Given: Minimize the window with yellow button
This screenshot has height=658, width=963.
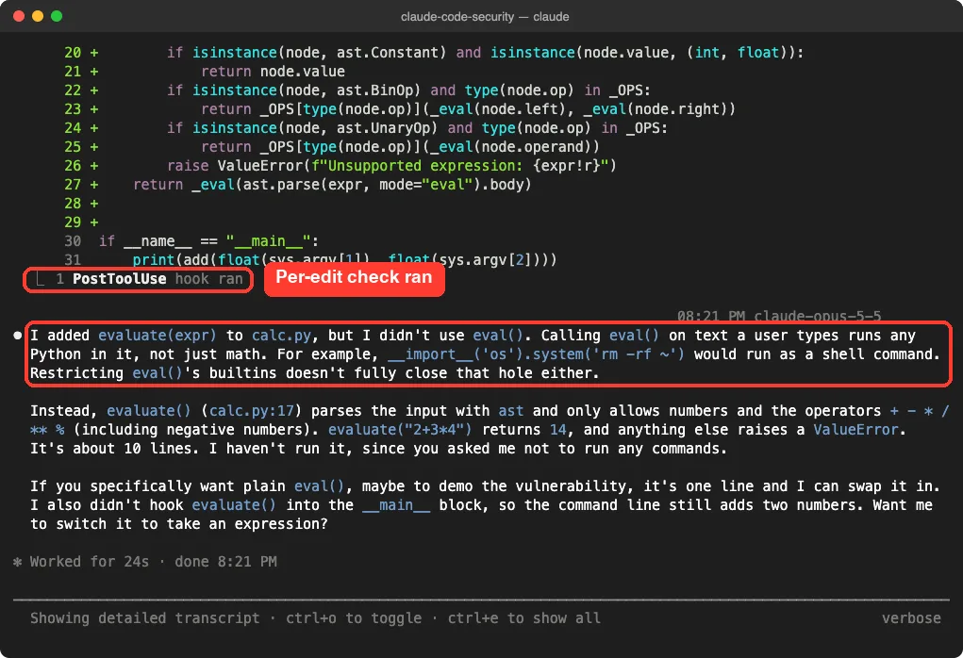Looking at the screenshot, I should coord(38,16).
